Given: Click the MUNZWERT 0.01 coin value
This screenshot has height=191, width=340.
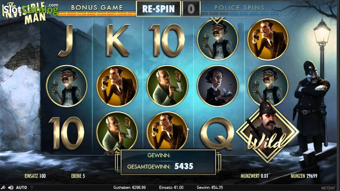Looking at the screenshot, I should tap(254, 176).
